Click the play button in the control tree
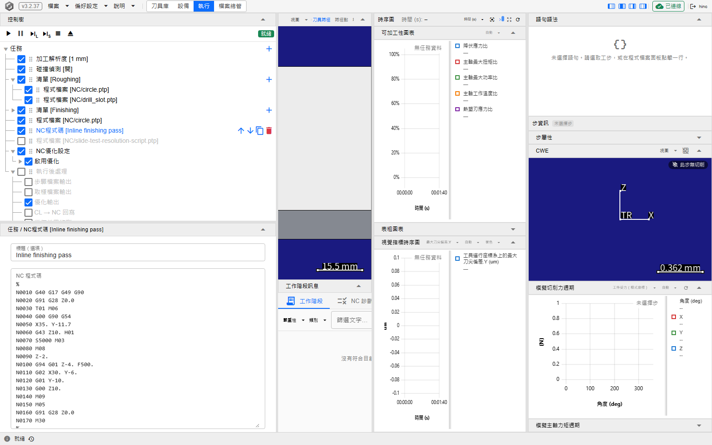The width and height of the screenshot is (712, 445). click(8, 33)
